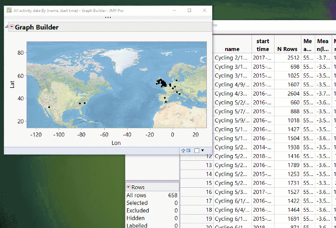This screenshot has width=336, height=228.
Task: Open the Rows panel red triangle menu
Action: point(128,187)
